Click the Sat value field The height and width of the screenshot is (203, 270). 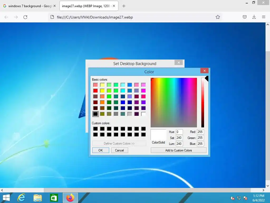(x=179, y=138)
